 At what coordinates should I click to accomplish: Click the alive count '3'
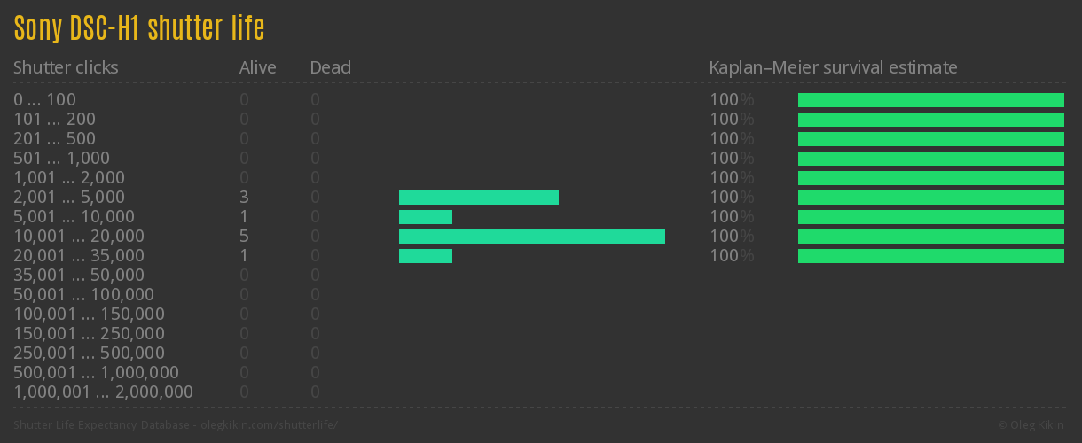click(x=244, y=198)
